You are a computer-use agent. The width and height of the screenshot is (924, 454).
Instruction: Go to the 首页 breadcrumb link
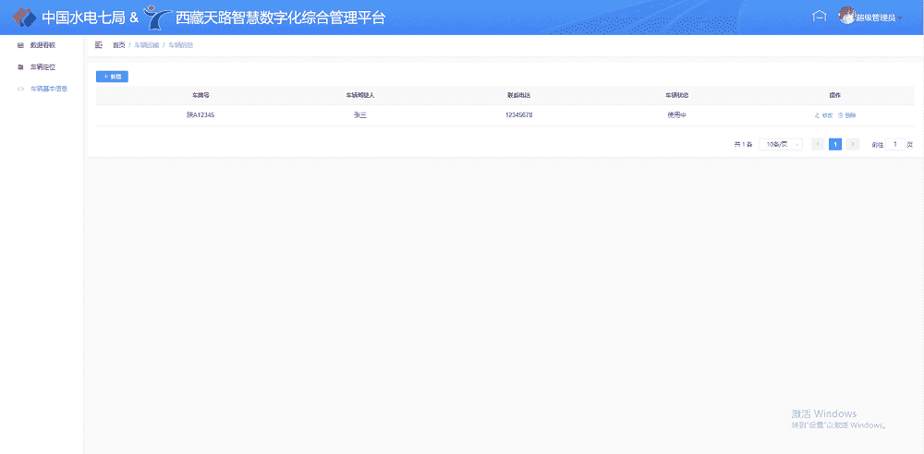[118, 44]
